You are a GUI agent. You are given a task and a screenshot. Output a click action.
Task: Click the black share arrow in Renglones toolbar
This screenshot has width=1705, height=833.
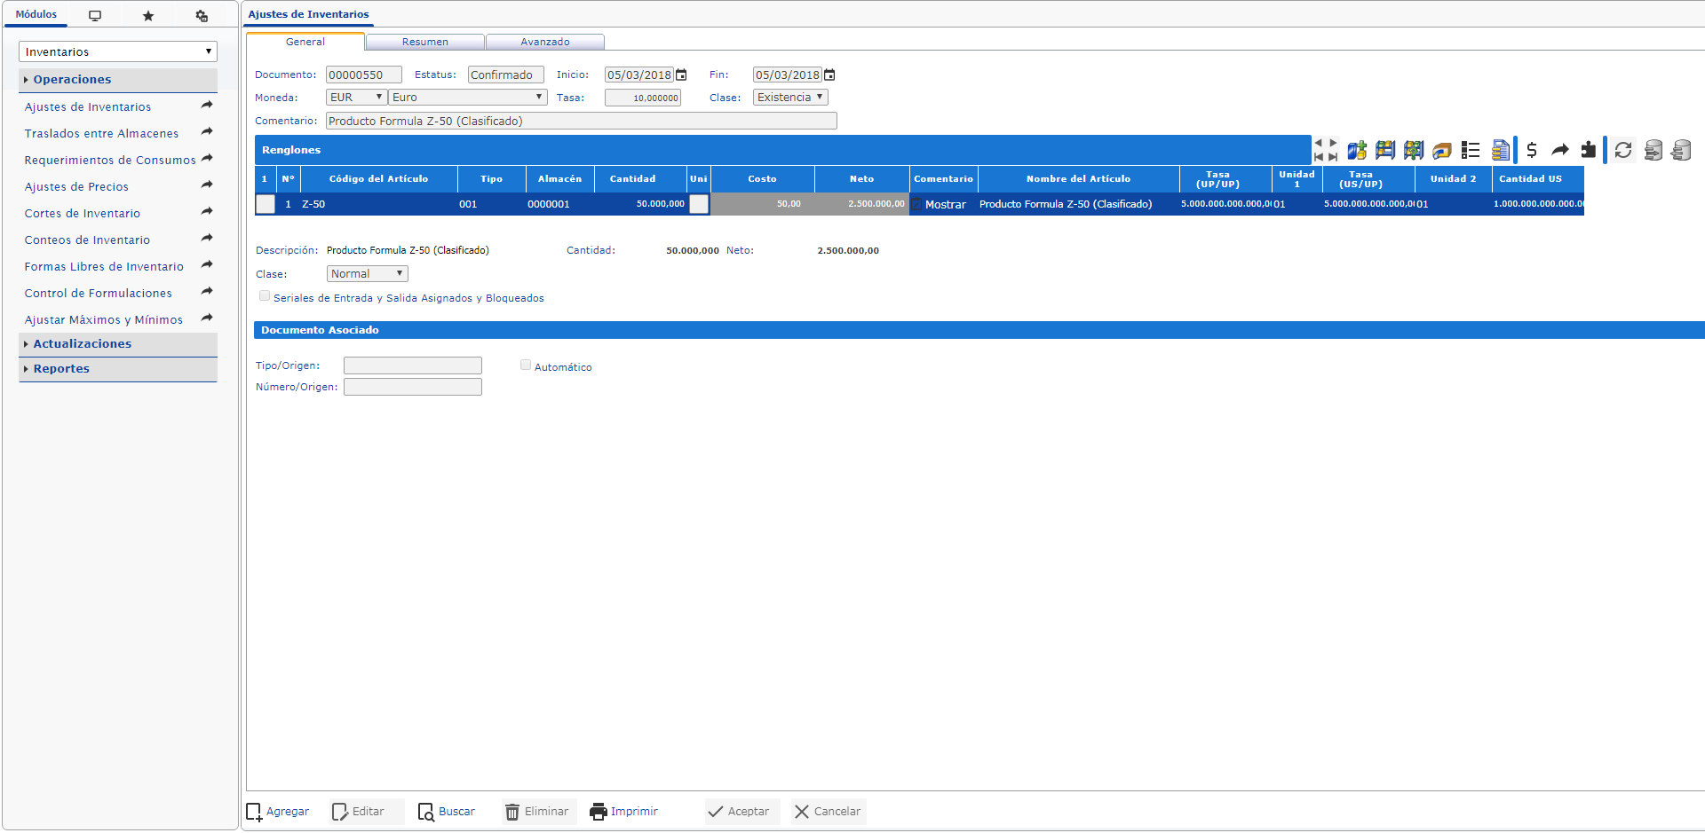click(x=1560, y=150)
